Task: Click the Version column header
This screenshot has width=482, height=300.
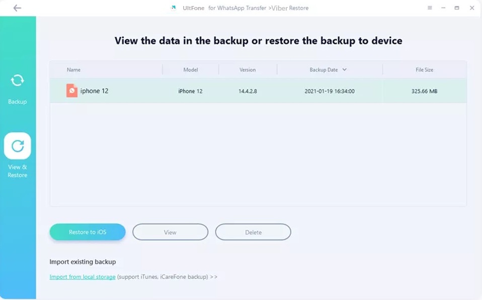Action: click(248, 70)
